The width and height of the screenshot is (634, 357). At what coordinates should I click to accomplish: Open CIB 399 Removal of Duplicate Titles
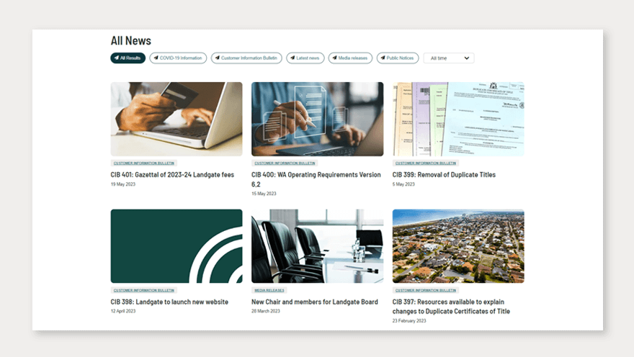coord(444,175)
